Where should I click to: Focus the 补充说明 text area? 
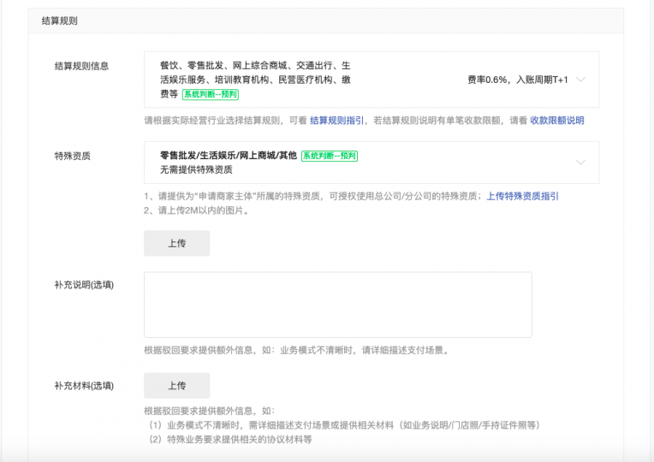[338, 305]
